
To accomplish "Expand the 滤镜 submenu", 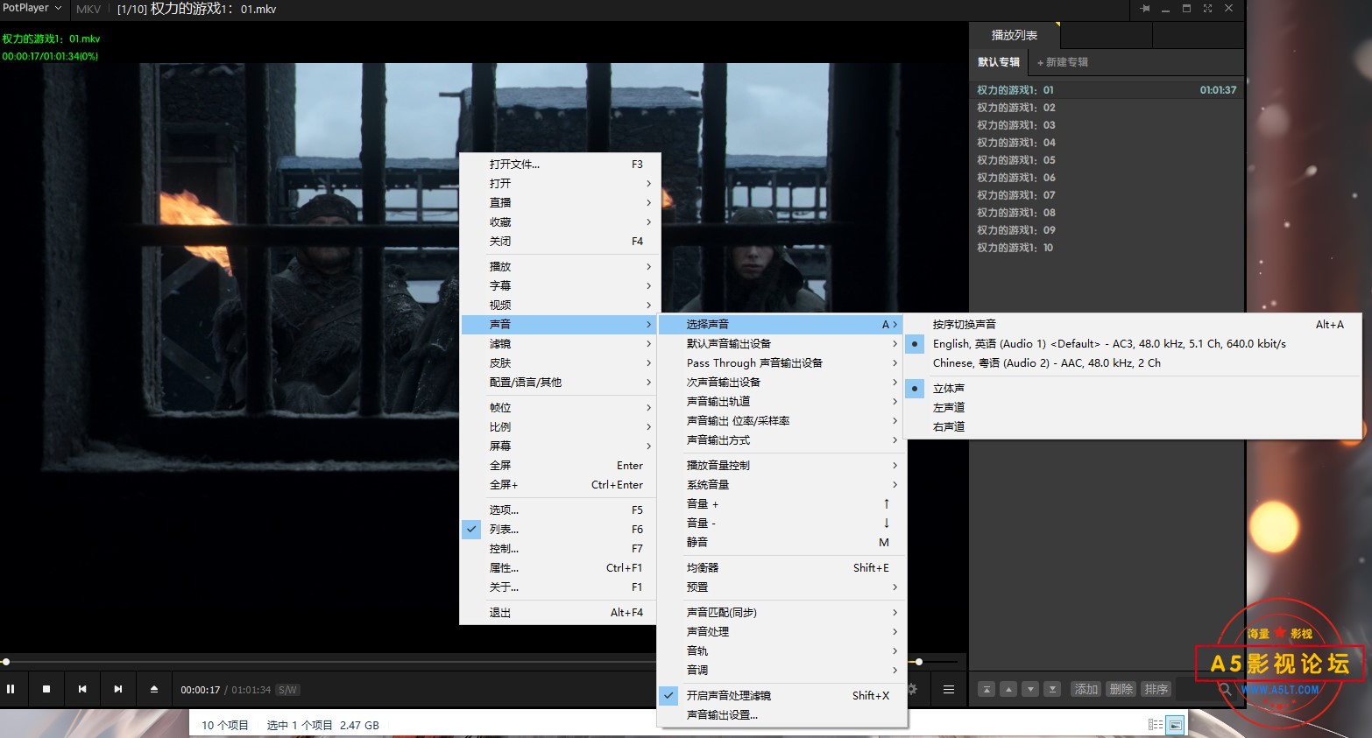I will (561, 344).
